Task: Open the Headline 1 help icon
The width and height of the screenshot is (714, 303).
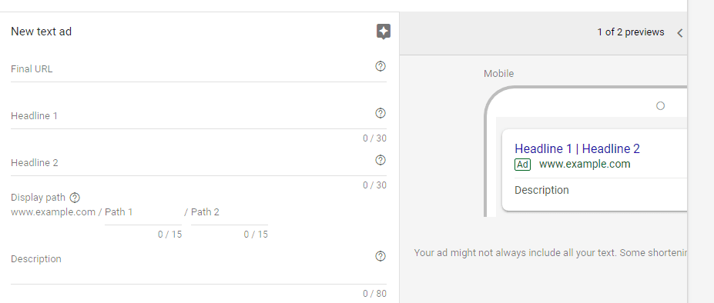Action: click(x=380, y=113)
